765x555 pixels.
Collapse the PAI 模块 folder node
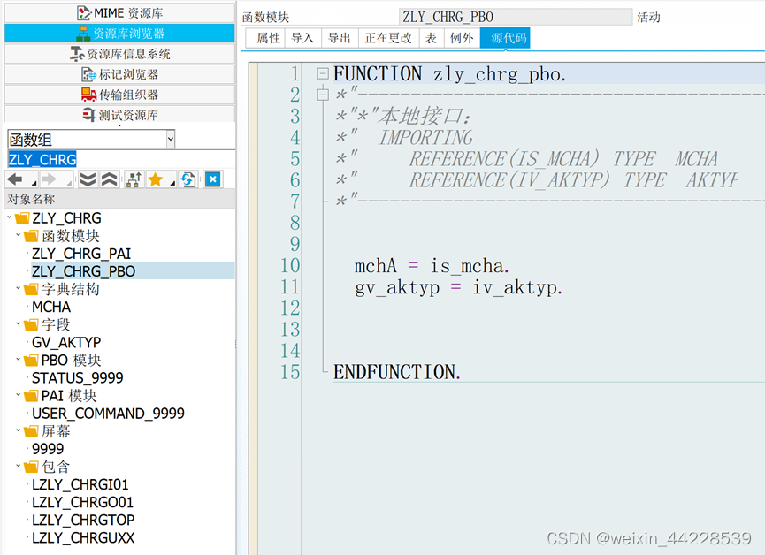18,395
